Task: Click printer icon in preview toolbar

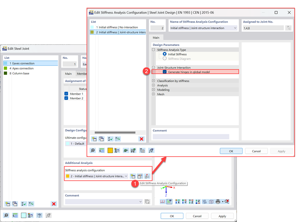Action: pos(218,202)
